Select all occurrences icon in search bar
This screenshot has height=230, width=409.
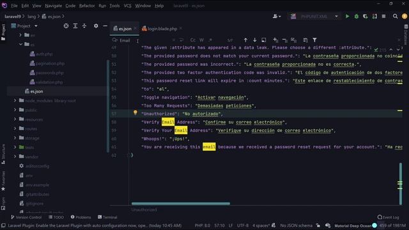[294, 40]
